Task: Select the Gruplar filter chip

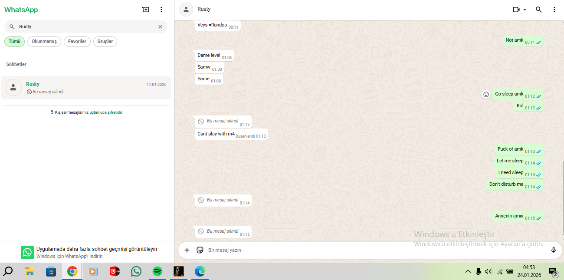Action: (105, 42)
